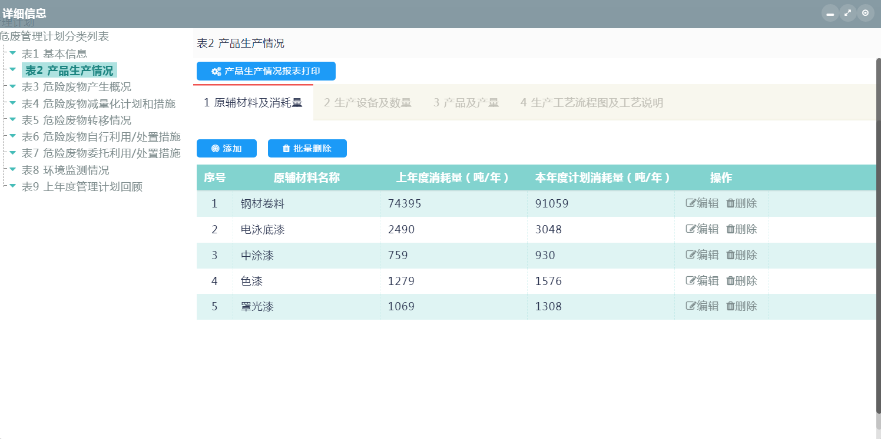
Task: Open the 3 产品及产量 tab
Action: coord(466,103)
